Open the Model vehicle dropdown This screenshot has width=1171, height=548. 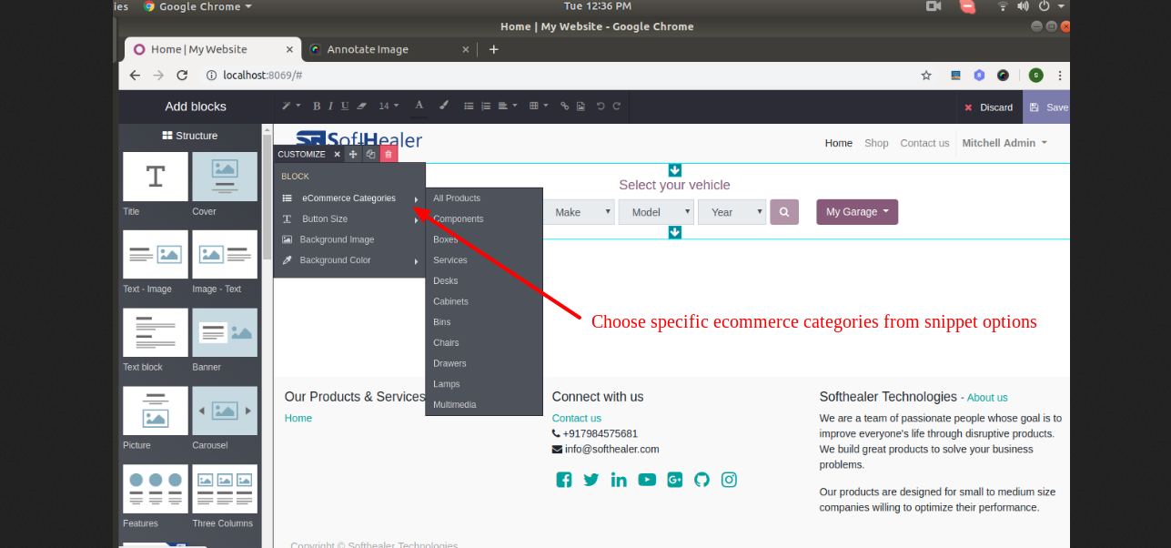coord(656,212)
